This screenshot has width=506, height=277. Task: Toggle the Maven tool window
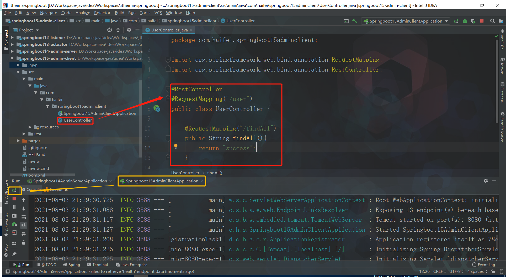(502, 66)
